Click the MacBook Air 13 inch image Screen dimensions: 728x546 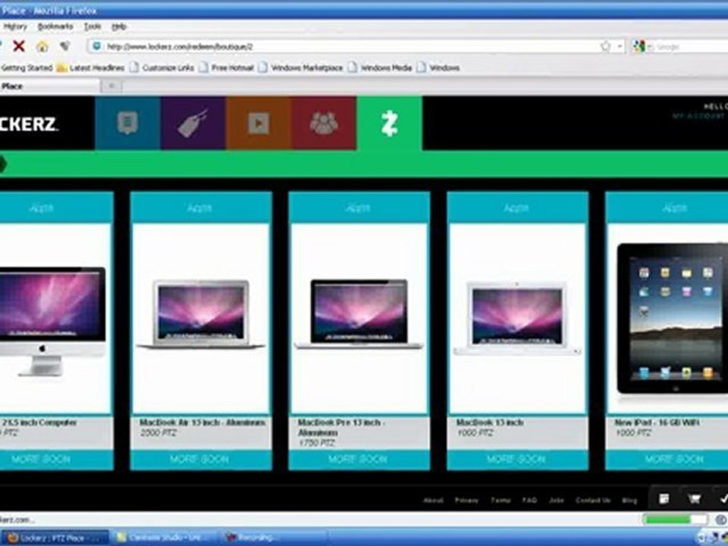coord(200,314)
